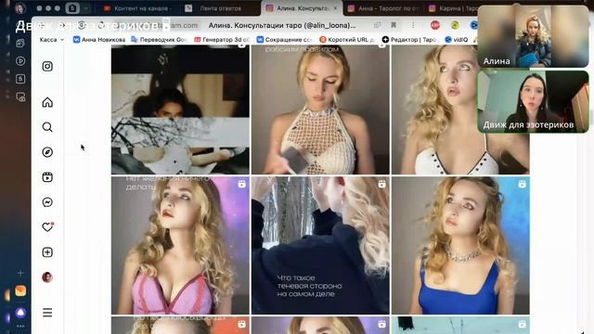This screenshot has width=594, height=334.
Task: Click the red extension icon in toolbar
Action: pos(435,25)
